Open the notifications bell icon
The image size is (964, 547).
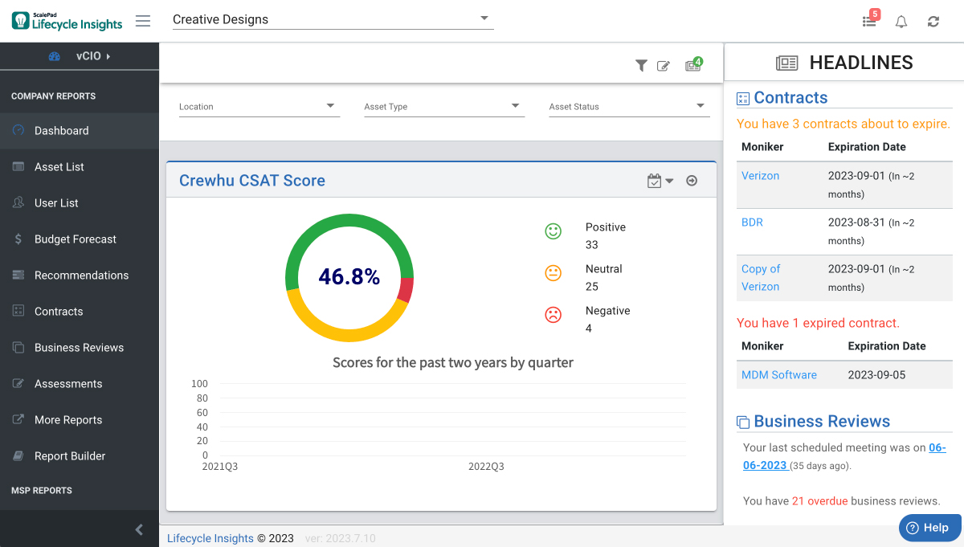click(x=901, y=21)
